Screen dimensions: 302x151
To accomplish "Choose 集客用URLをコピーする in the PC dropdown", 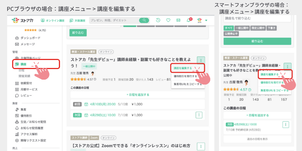I will point(188,84).
